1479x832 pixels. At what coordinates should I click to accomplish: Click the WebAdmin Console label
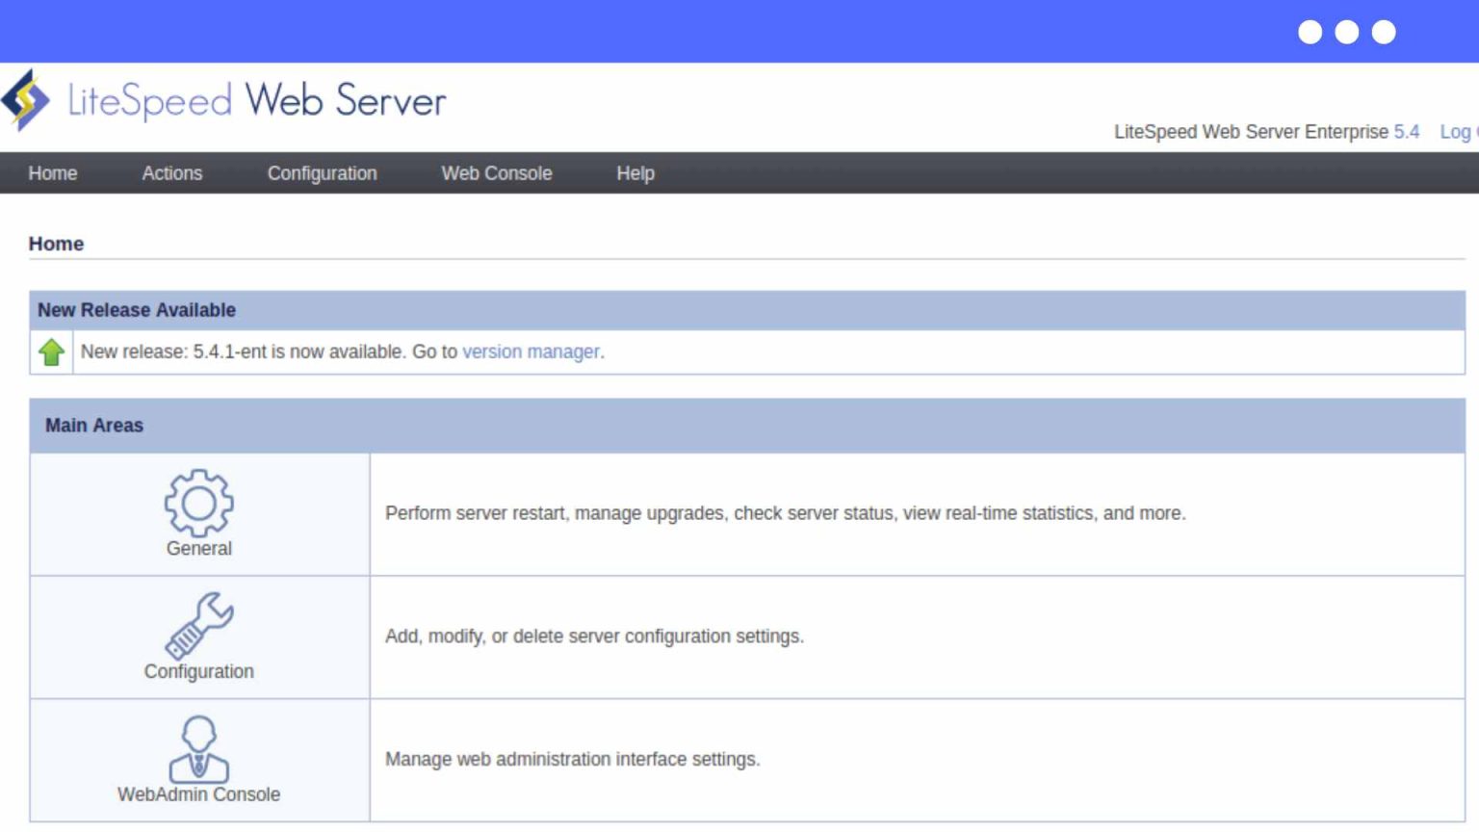point(199,794)
